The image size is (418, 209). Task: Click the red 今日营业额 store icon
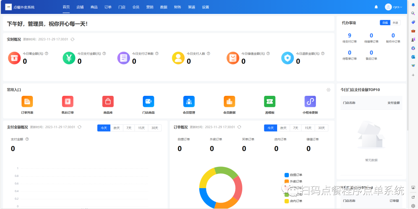tap(14, 58)
